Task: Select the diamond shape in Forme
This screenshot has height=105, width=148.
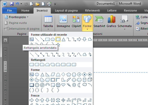Action: pyautogui.click(x=63, y=75)
